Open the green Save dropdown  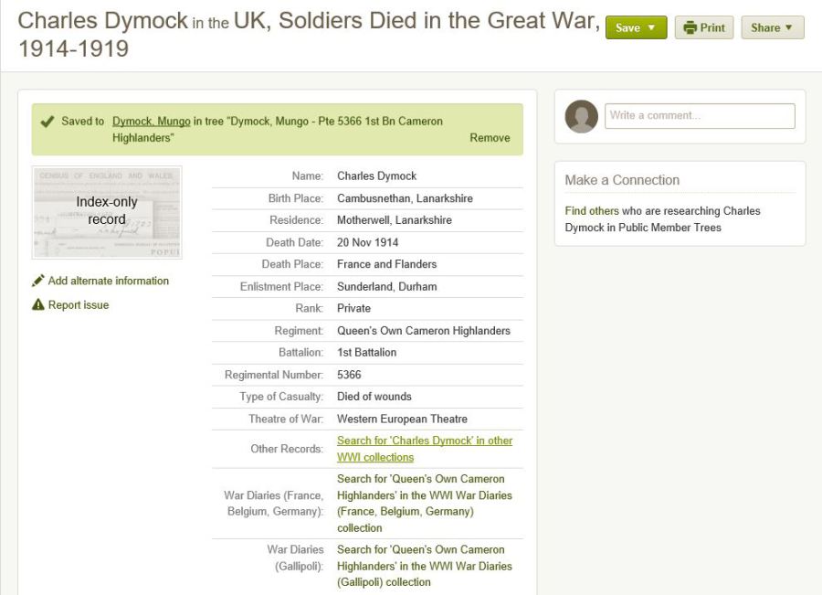click(636, 27)
